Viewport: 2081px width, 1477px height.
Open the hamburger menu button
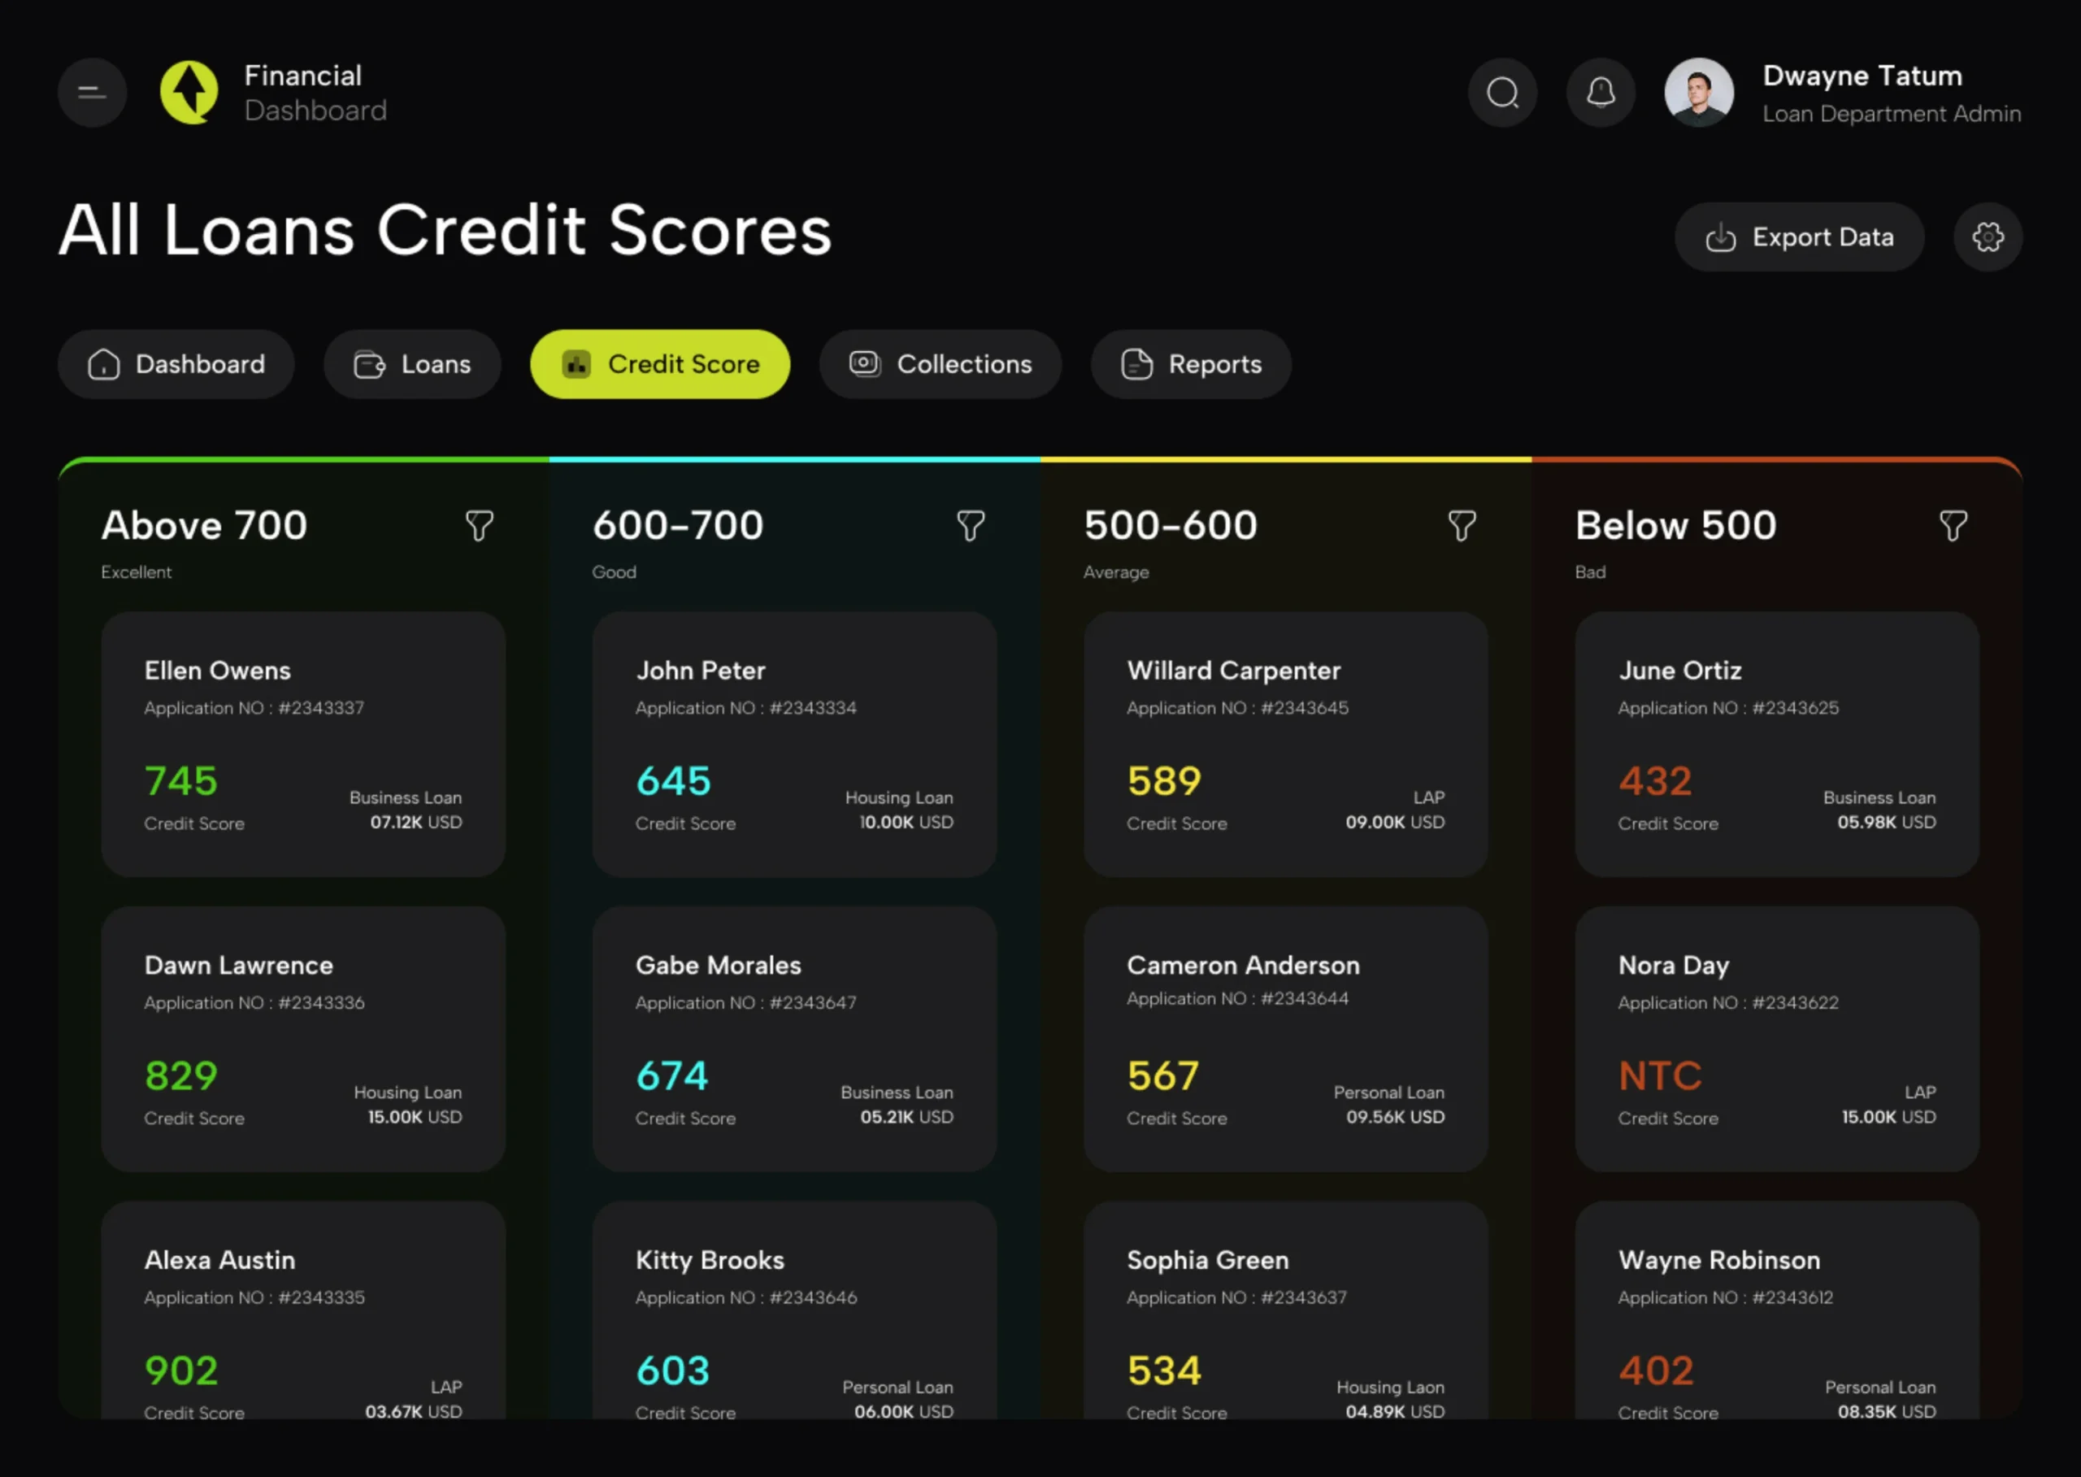pos(92,93)
